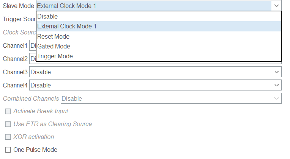The width and height of the screenshot is (290, 159).
Task: Collapse the Slave Mode dropdown arrow
Action: [276, 6]
